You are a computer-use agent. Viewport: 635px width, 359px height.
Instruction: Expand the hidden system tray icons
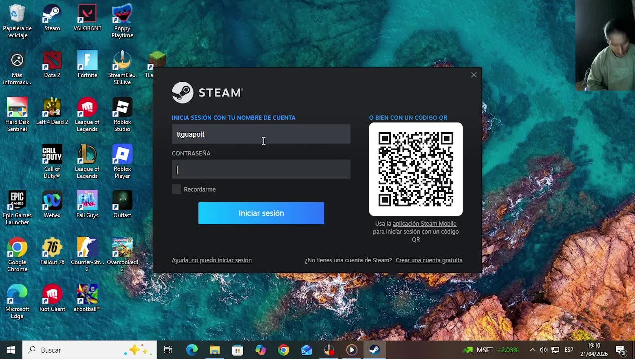pyautogui.click(x=532, y=350)
